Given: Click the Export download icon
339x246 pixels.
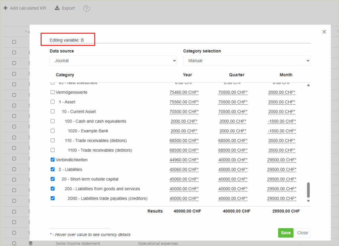Looking at the screenshot, I should [x=57, y=8].
